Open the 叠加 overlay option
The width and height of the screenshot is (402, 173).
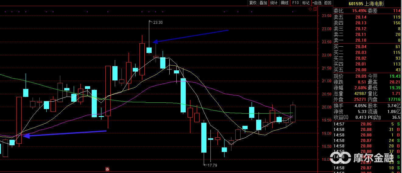point(263,3)
